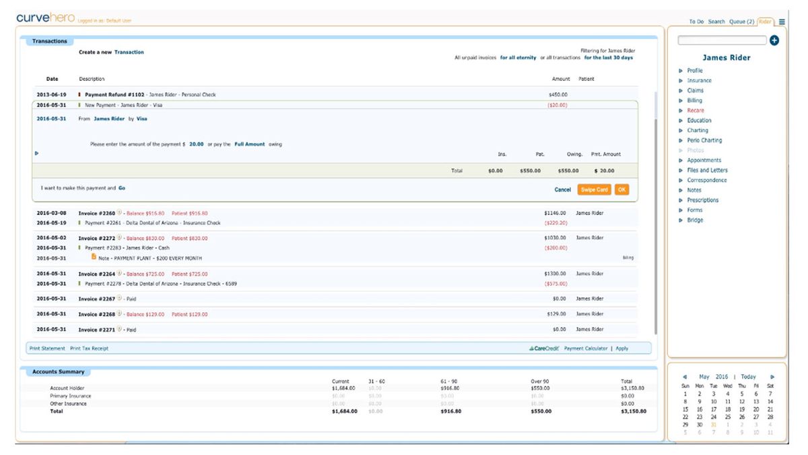The height and width of the screenshot is (455, 808).
Task: Click the Curve Hero logo
Action: click(45, 18)
